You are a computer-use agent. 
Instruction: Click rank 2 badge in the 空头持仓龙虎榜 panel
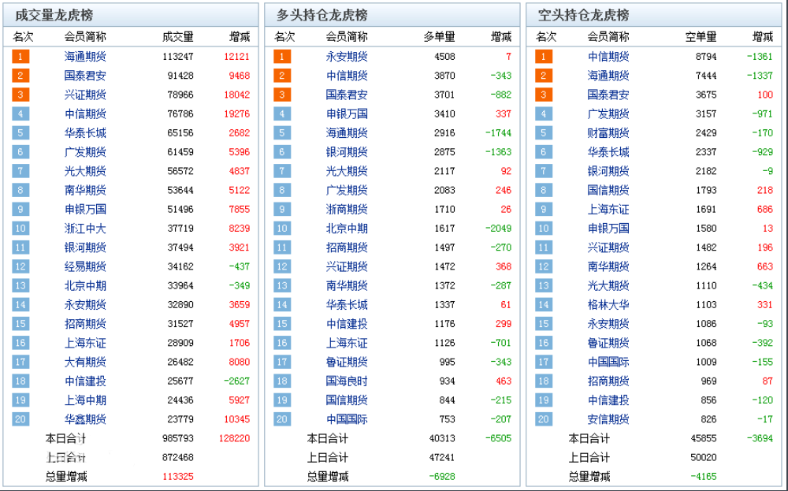(544, 76)
